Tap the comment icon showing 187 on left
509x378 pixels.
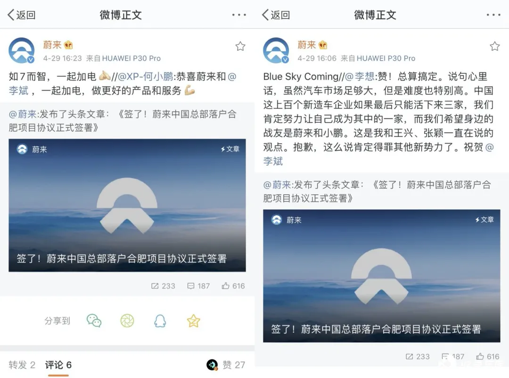tap(191, 286)
